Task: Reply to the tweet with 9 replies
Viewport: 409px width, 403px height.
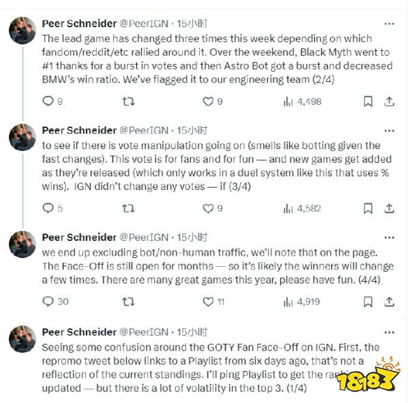Action: (48, 101)
